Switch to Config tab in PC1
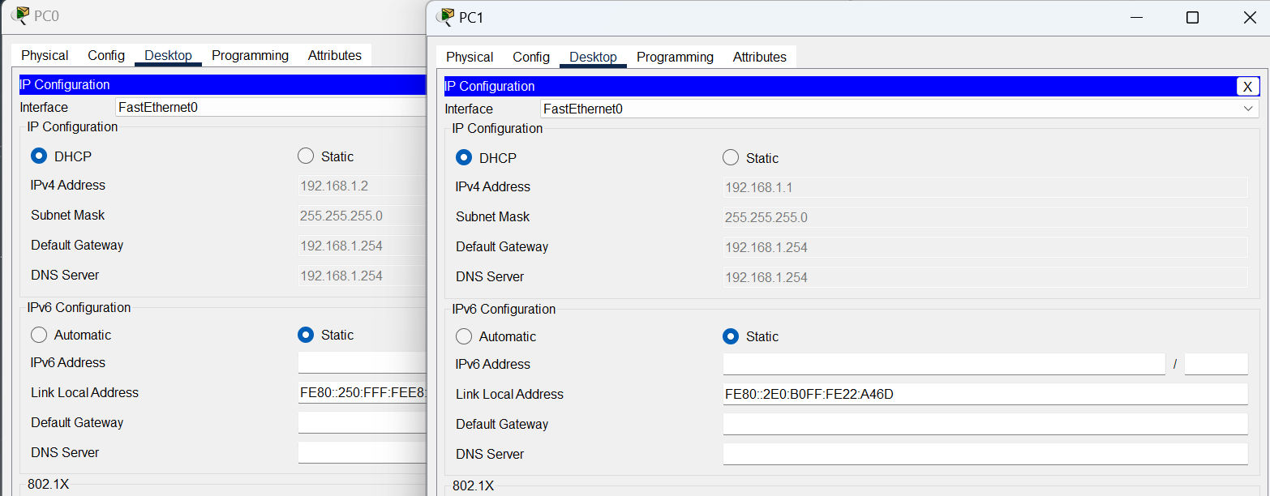 click(x=531, y=57)
